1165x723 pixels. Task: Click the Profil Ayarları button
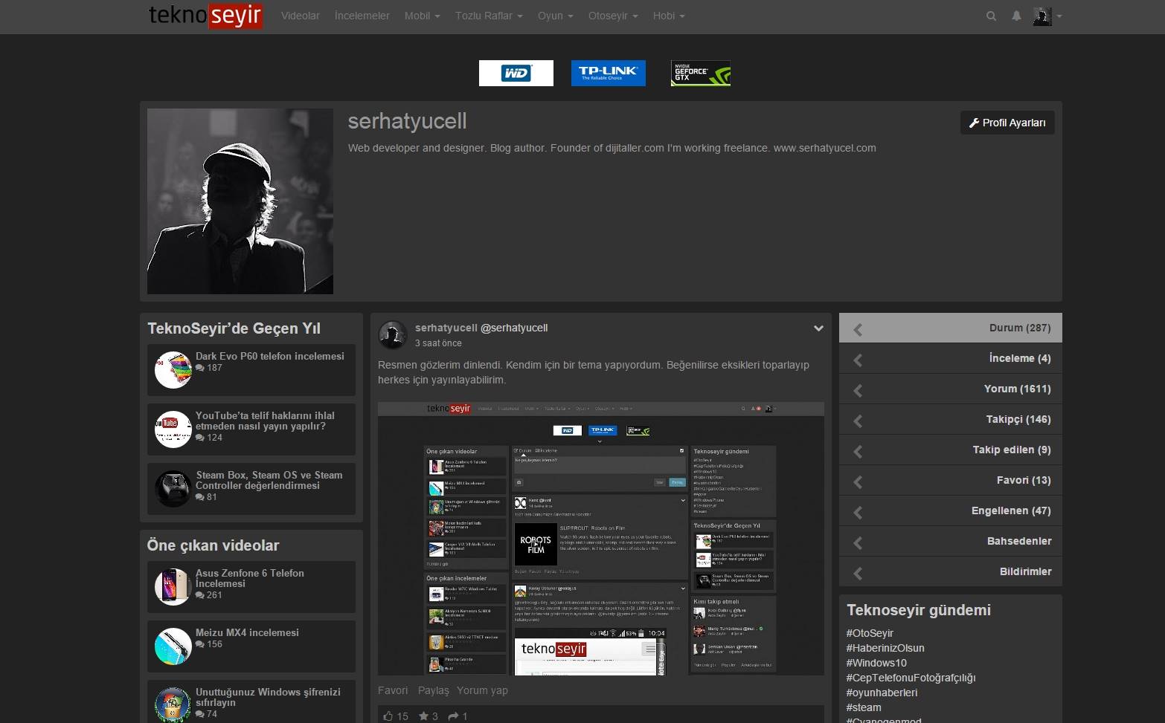point(1007,123)
